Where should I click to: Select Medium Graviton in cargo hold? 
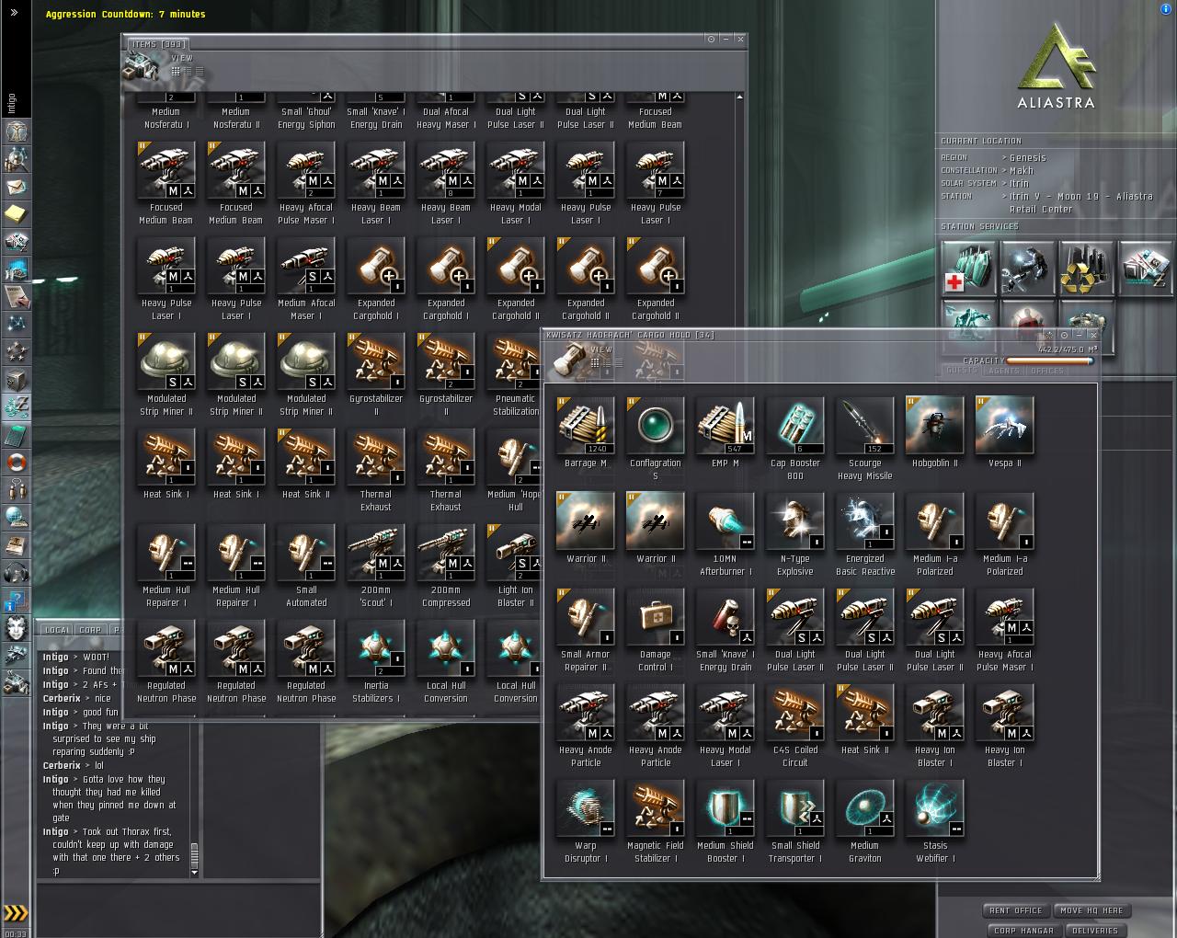865,821
